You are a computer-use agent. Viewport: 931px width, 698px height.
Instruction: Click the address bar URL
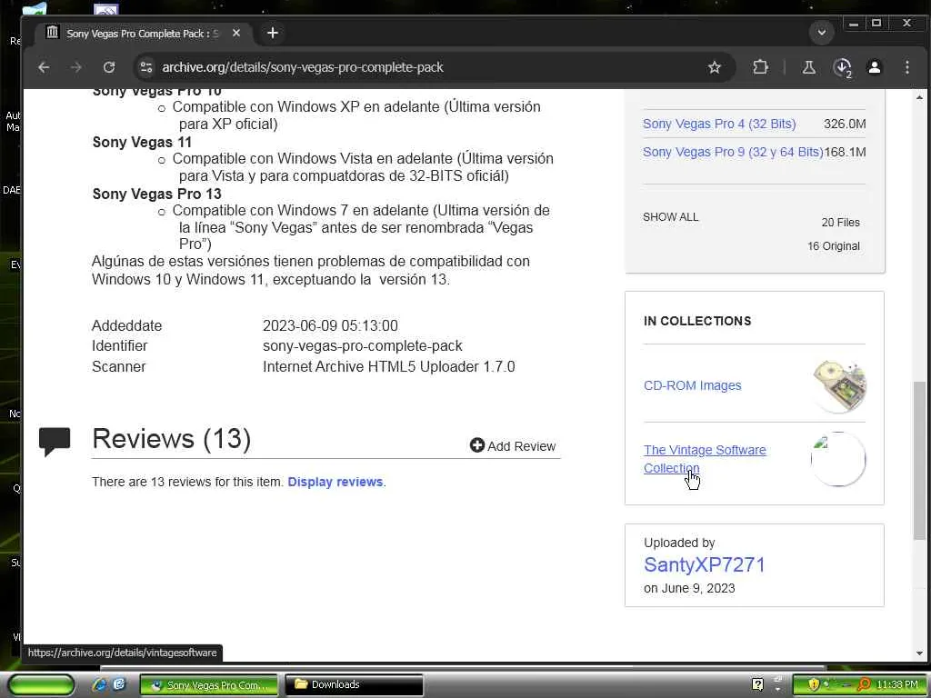click(303, 67)
